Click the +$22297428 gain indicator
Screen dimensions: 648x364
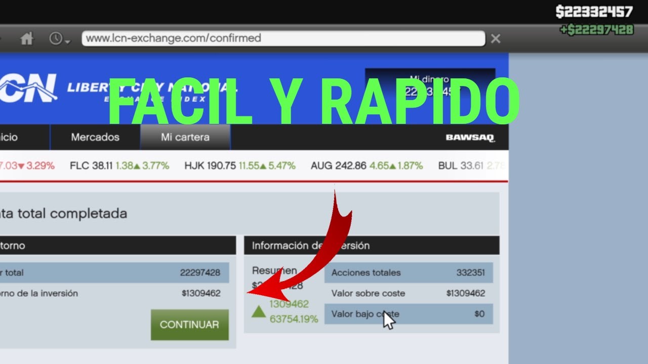[x=596, y=30]
